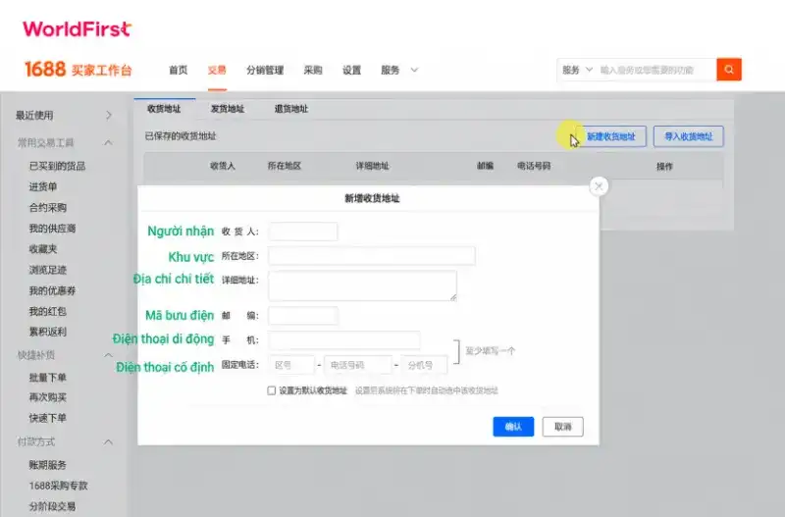Open 我的红包 in the sidebar

[47, 311]
